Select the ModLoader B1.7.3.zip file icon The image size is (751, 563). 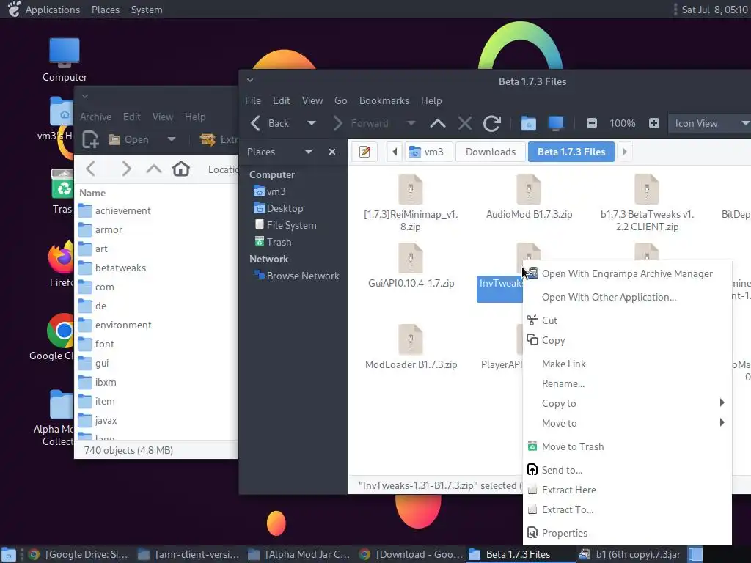click(411, 340)
